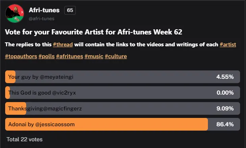Viewport: 246px width, 148px height.
Task: Vote for Thanksgiving@magicfingerz option
Action: [x=123, y=108]
